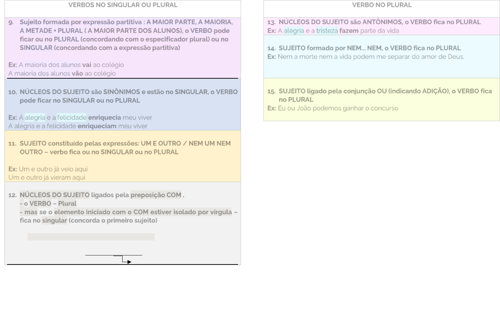Click the bold word 'vão' in rule 9
Image resolution: width=500 pixels, height=335 pixels.
(77, 73)
